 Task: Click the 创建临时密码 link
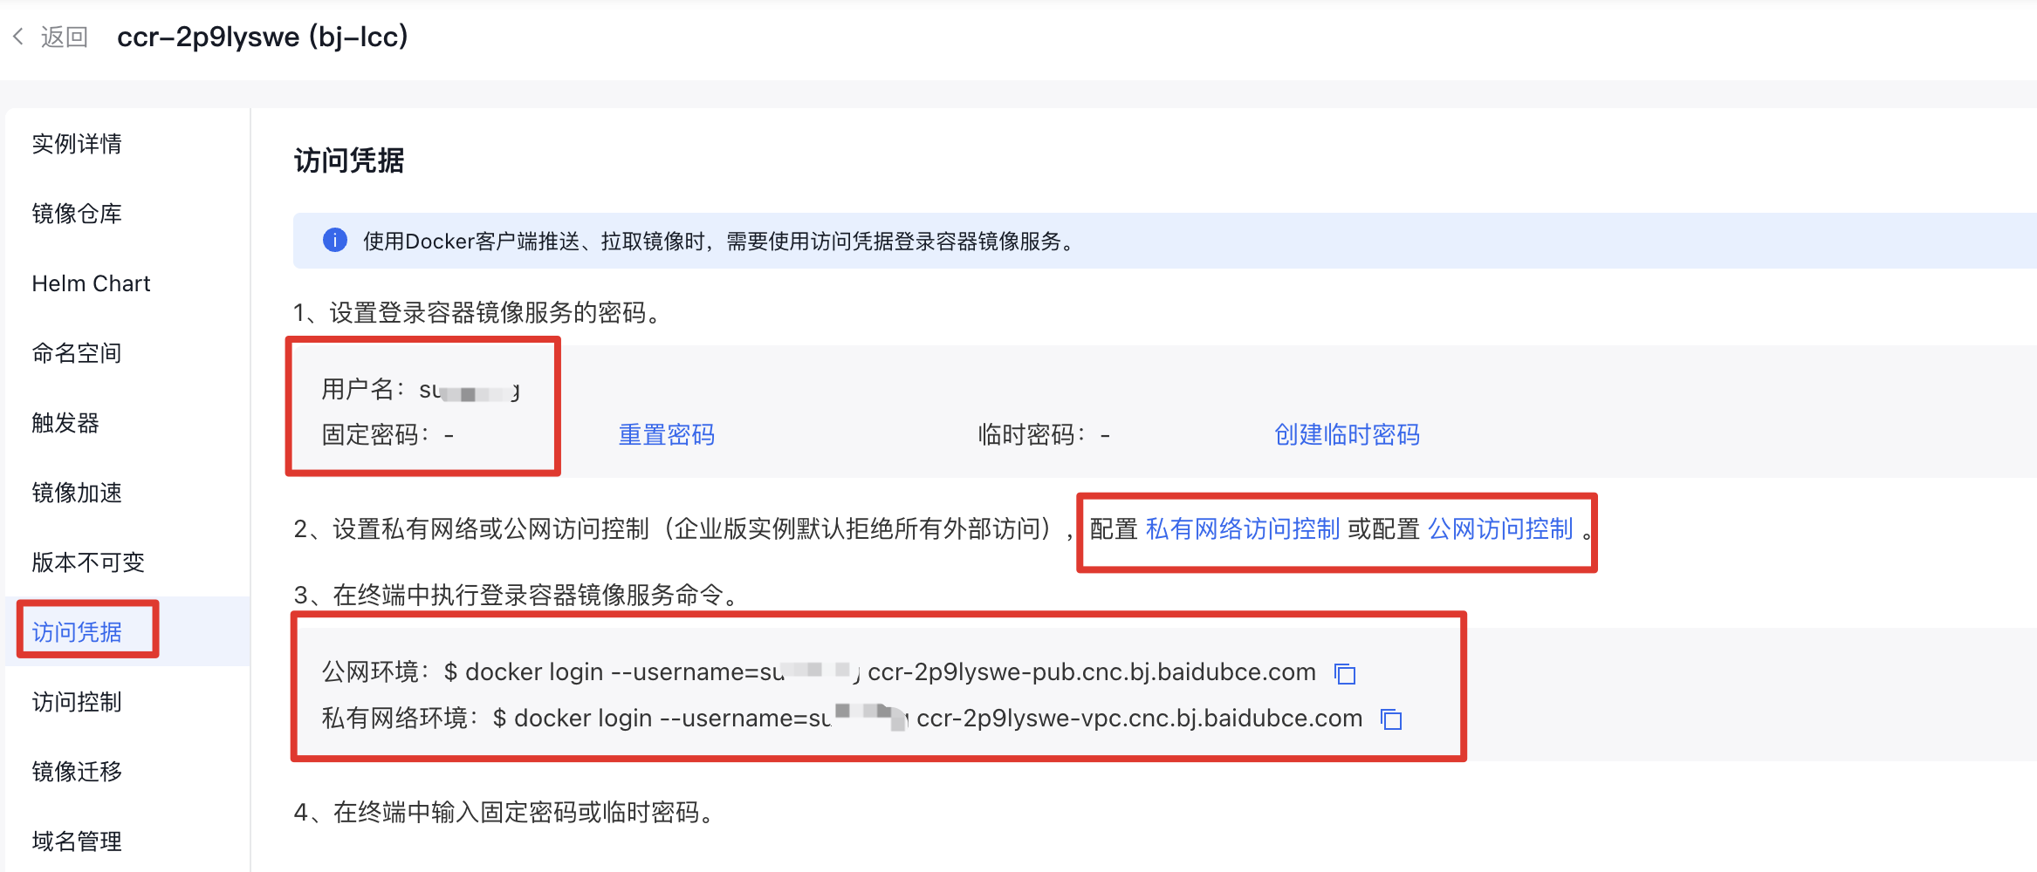pos(1347,434)
